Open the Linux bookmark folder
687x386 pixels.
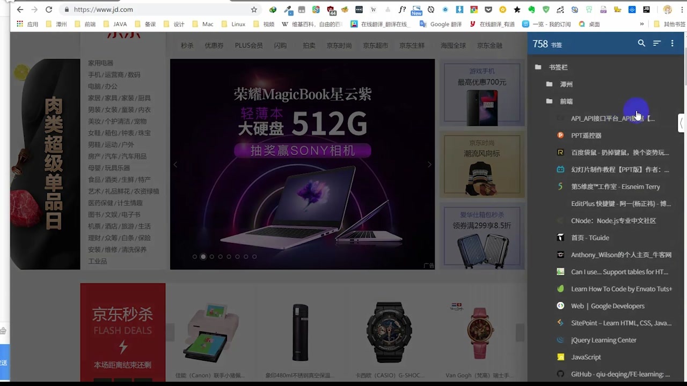pos(233,24)
